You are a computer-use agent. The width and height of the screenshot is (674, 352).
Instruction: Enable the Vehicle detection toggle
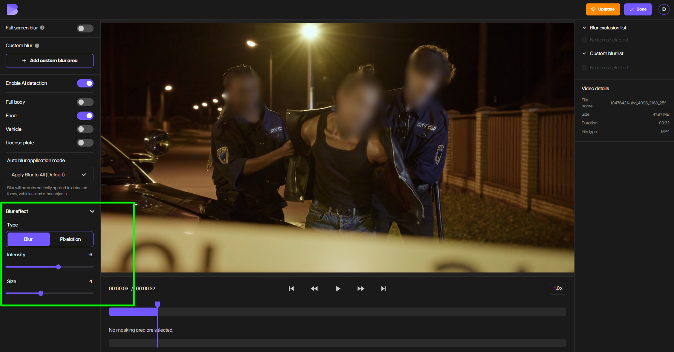(85, 129)
